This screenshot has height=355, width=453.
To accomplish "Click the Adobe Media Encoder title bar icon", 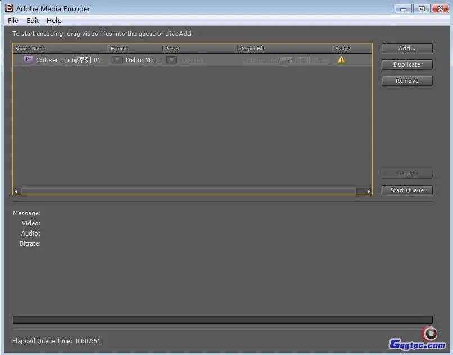I will 9,8.
